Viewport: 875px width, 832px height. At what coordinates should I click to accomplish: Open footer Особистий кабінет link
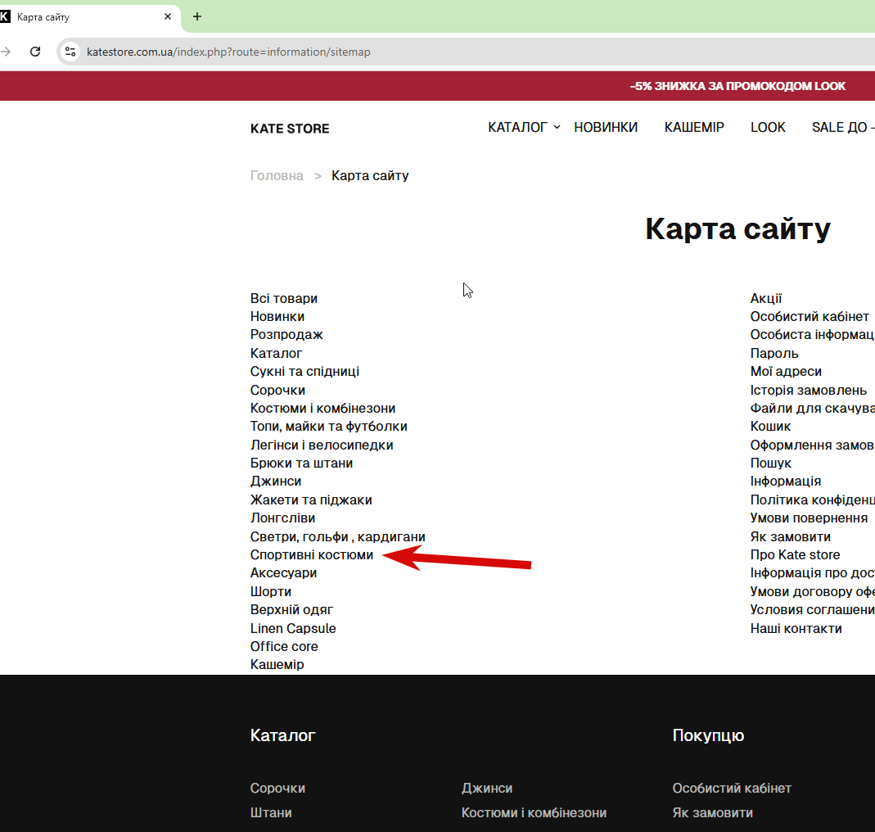[x=732, y=788]
